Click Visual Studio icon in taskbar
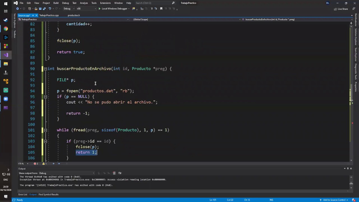 [x=6, y=55]
